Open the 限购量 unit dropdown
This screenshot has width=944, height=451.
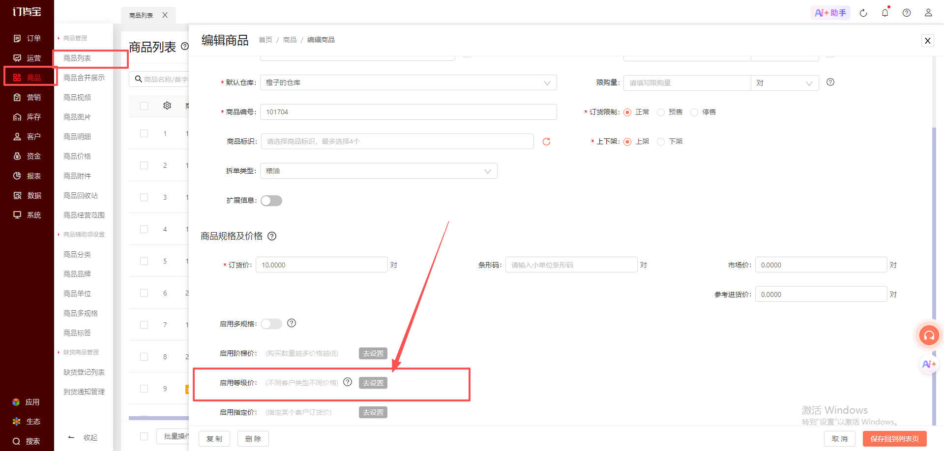pos(785,83)
